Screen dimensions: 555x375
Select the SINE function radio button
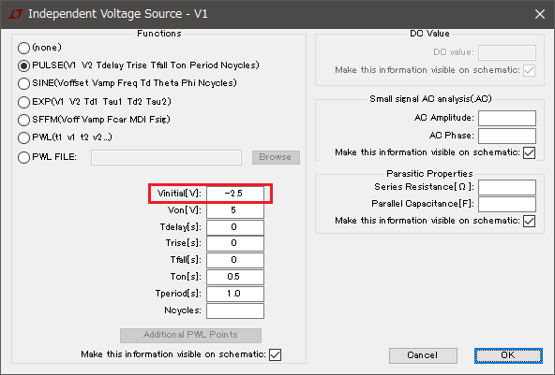[x=23, y=83]
